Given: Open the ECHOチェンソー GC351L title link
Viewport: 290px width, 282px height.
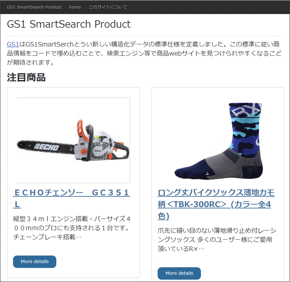Looking at the screenshot, I should pos(72,198).
